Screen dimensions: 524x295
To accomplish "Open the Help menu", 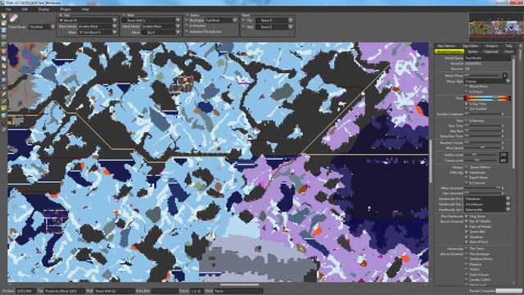I will [85, 9].
